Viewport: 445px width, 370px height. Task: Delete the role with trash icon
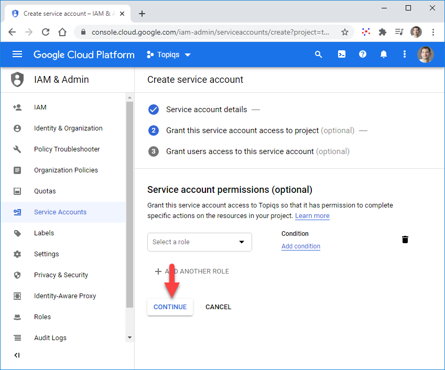(405, 240)
